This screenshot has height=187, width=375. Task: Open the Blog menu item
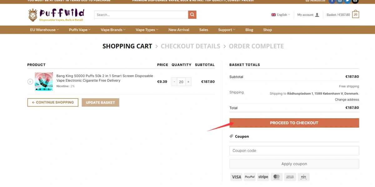(x=249, y=30)
